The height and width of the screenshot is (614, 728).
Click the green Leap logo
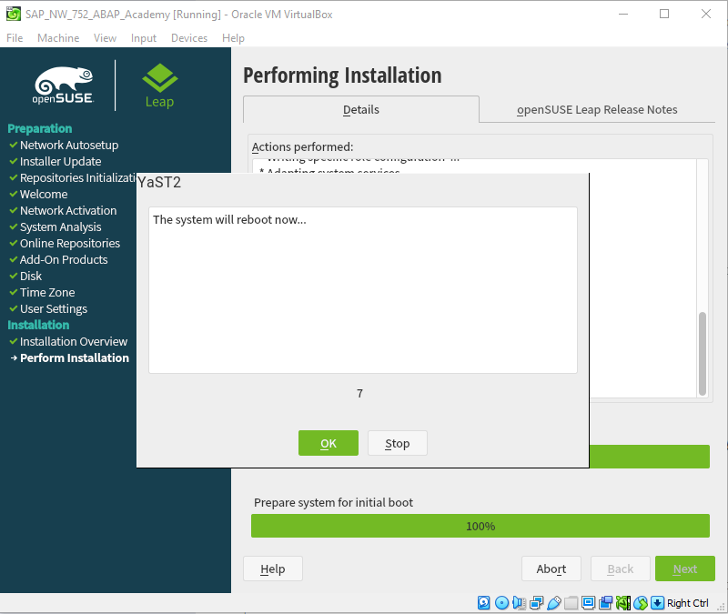pos(160,86)
